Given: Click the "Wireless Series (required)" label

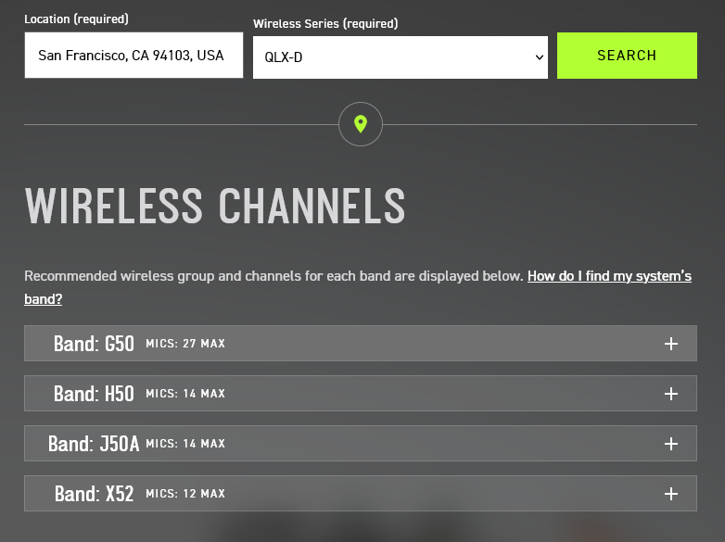Looking at the screenshot, I should [x=325, y=23].
